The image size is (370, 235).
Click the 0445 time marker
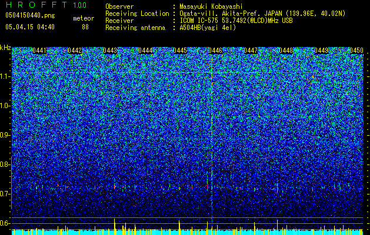[x=180, y=51]
